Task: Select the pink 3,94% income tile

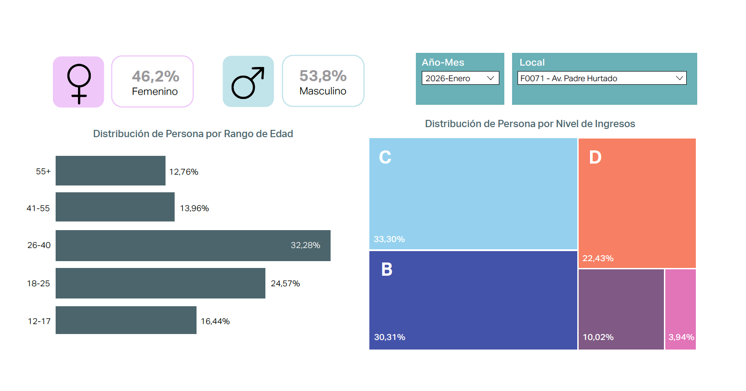Action: tap(680, 309)
